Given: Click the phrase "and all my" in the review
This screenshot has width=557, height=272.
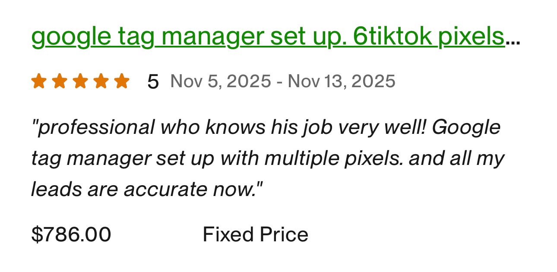Looking at the screenshot, I should pyautogui.click(x=457, y=158).
